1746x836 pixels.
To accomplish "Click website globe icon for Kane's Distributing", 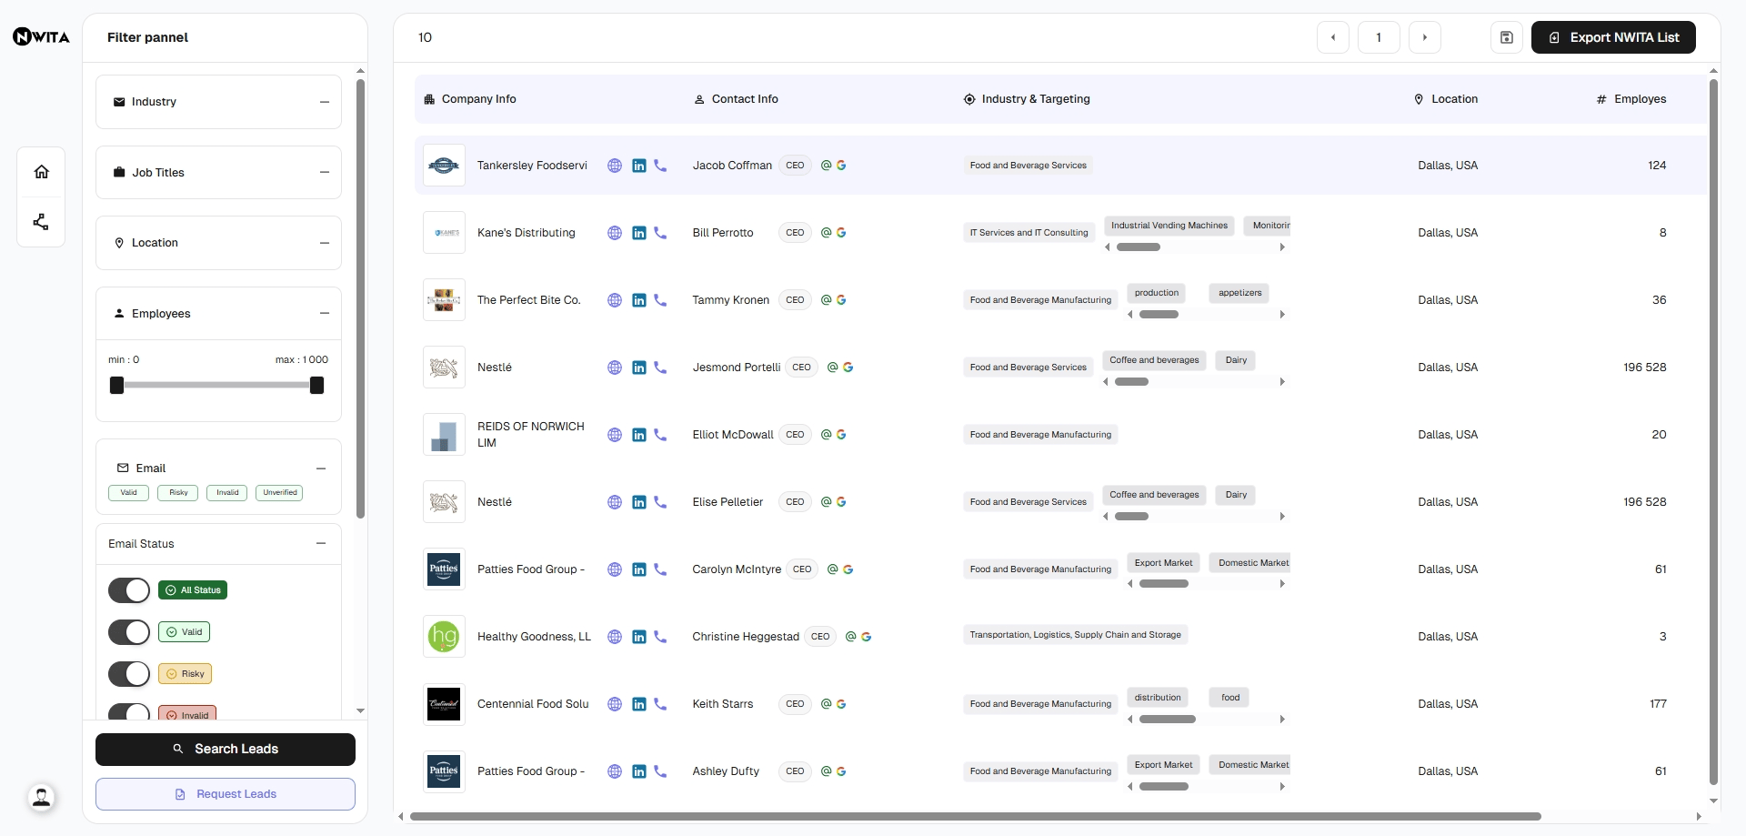I will 615,233.
